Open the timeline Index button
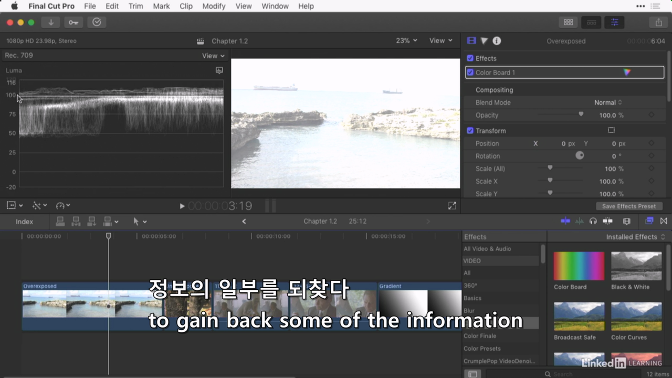The width and height of the screenshot is (672, 378). [x=24, y=222]
